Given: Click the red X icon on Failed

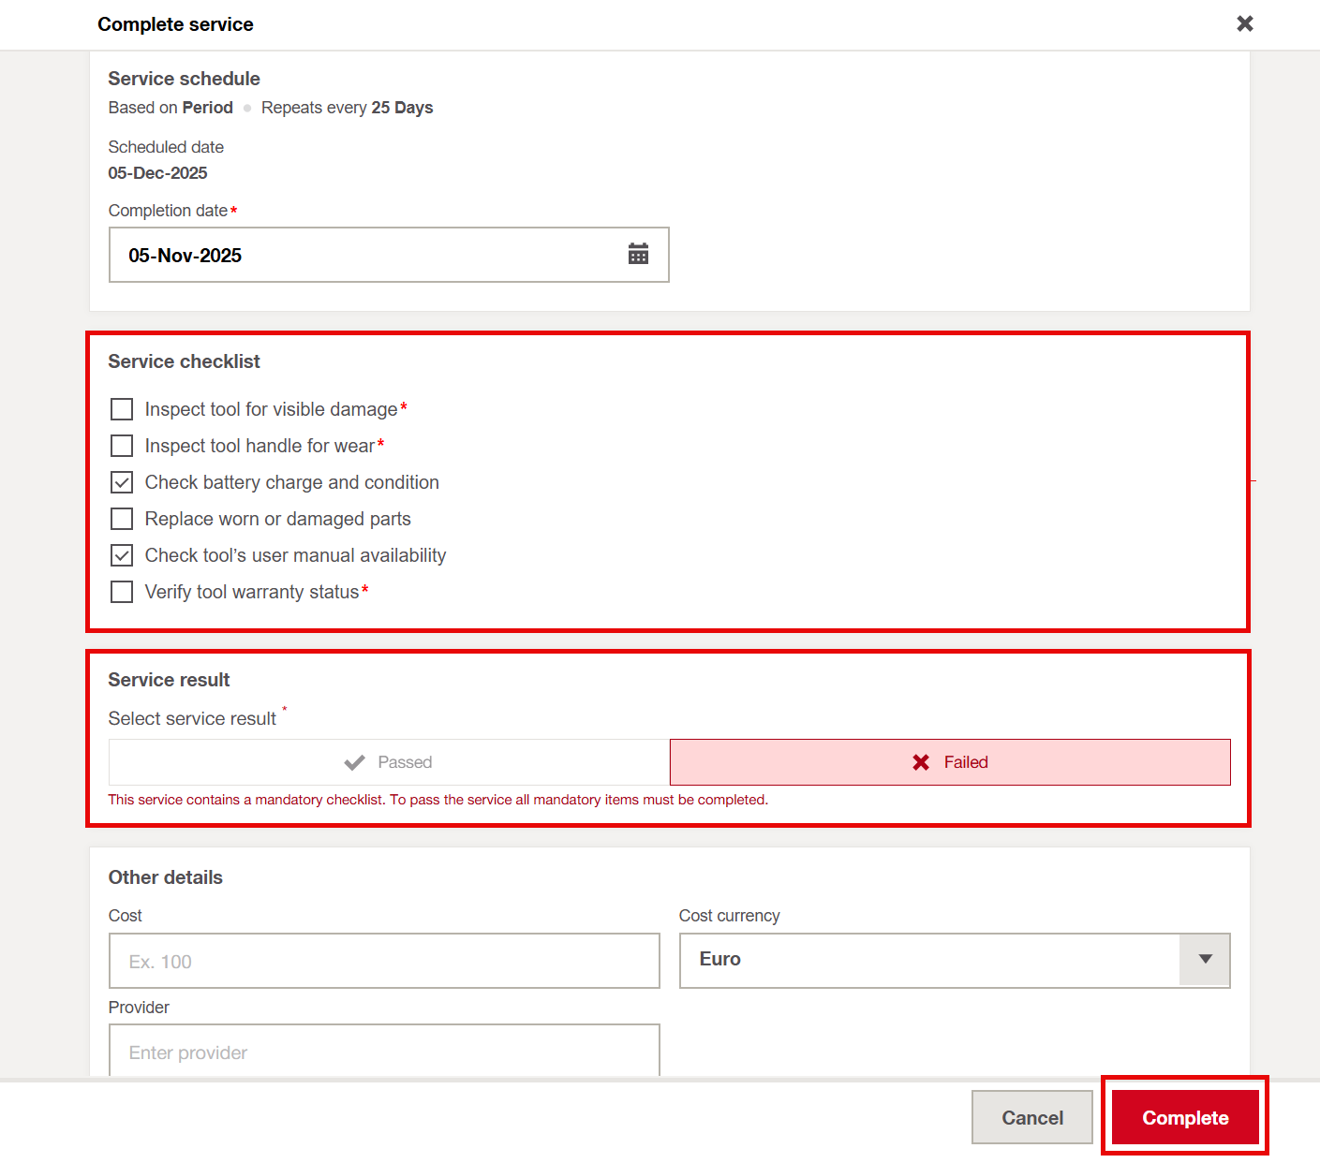Looking at the screenshot, I should (921, 762).
